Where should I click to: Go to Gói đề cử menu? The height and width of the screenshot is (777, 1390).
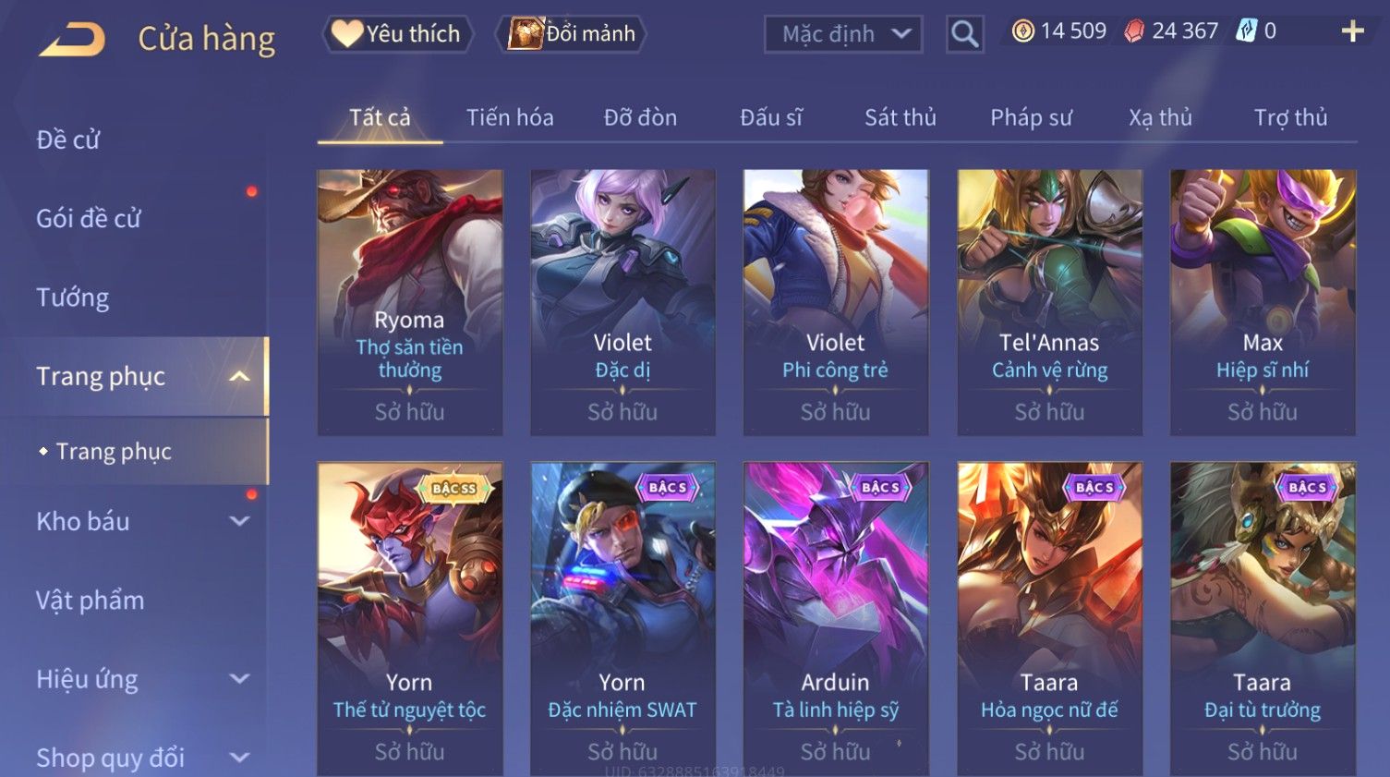[89, 219]
